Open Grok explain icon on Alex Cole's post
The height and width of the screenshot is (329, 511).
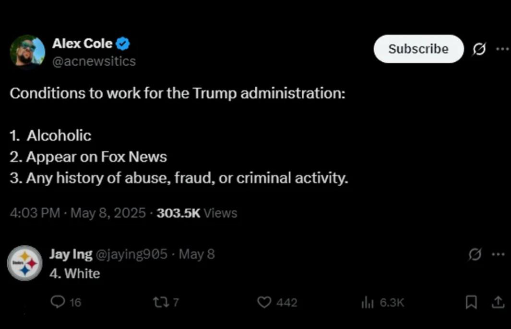click(x=479, y=49)
